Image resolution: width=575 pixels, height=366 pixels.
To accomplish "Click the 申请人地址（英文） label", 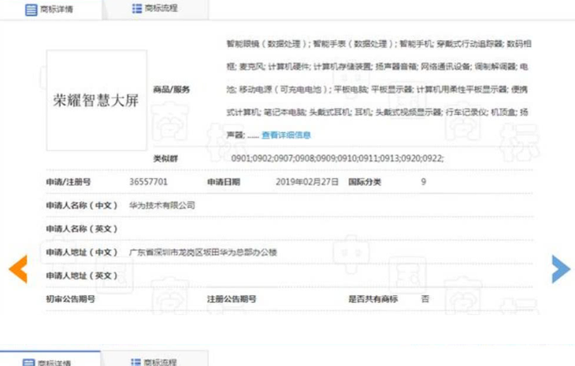I will (82, 275).
